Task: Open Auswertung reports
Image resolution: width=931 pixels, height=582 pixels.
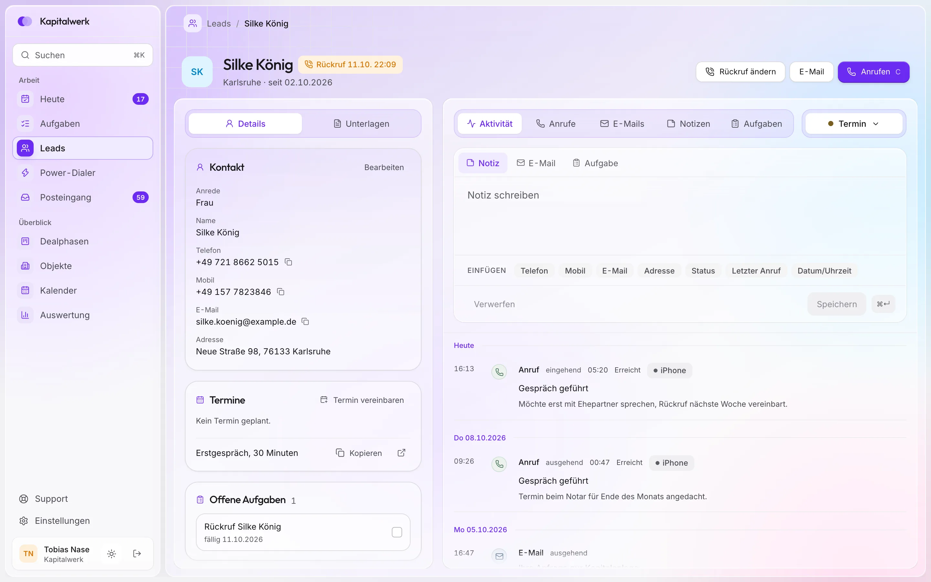Action: point(83,315)
